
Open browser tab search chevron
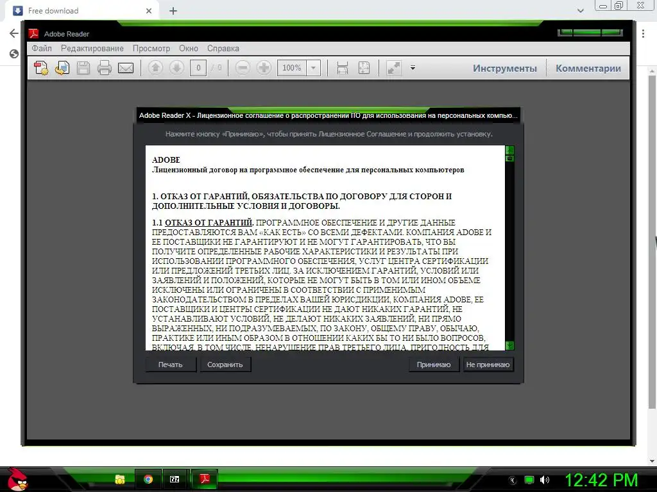pyautogui.click(x=580, y=11)
